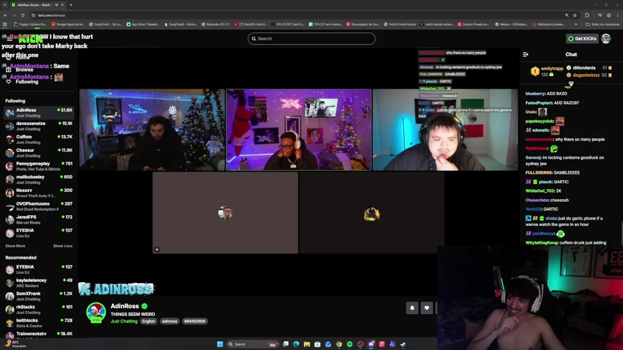Click dillondanis on the chat leaderboard
623x350 pixels.
click(584, 68)
